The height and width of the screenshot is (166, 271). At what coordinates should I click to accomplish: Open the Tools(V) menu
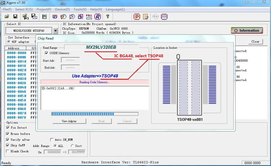coord(80,9)
